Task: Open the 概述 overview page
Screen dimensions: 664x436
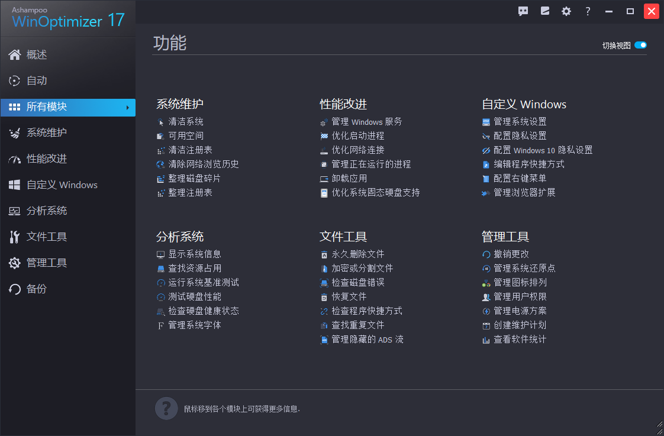Action: (x=37, y=54)
